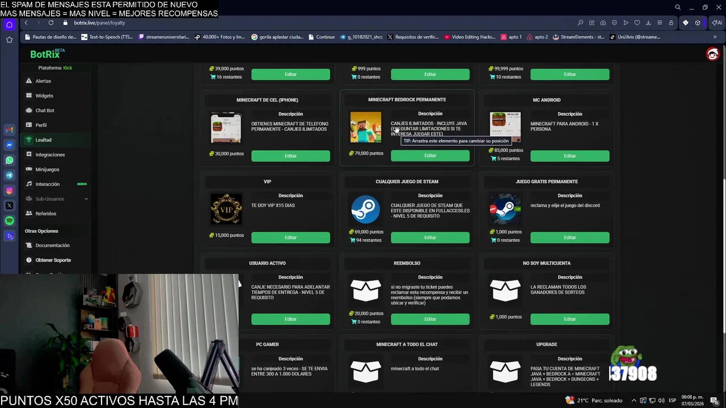Click the Minecraft Bedrock reward thumbnail
The width and height of the screenshot is (726, 408).
click(365, 127)
